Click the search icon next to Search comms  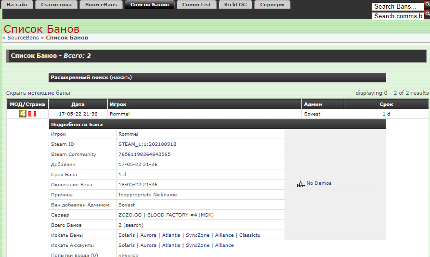pos(427,15)
